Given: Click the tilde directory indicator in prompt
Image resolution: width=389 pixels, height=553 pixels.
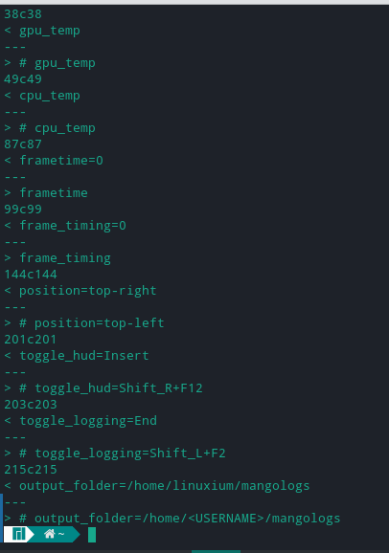Looking at the screenshot, I should point(61,534).
